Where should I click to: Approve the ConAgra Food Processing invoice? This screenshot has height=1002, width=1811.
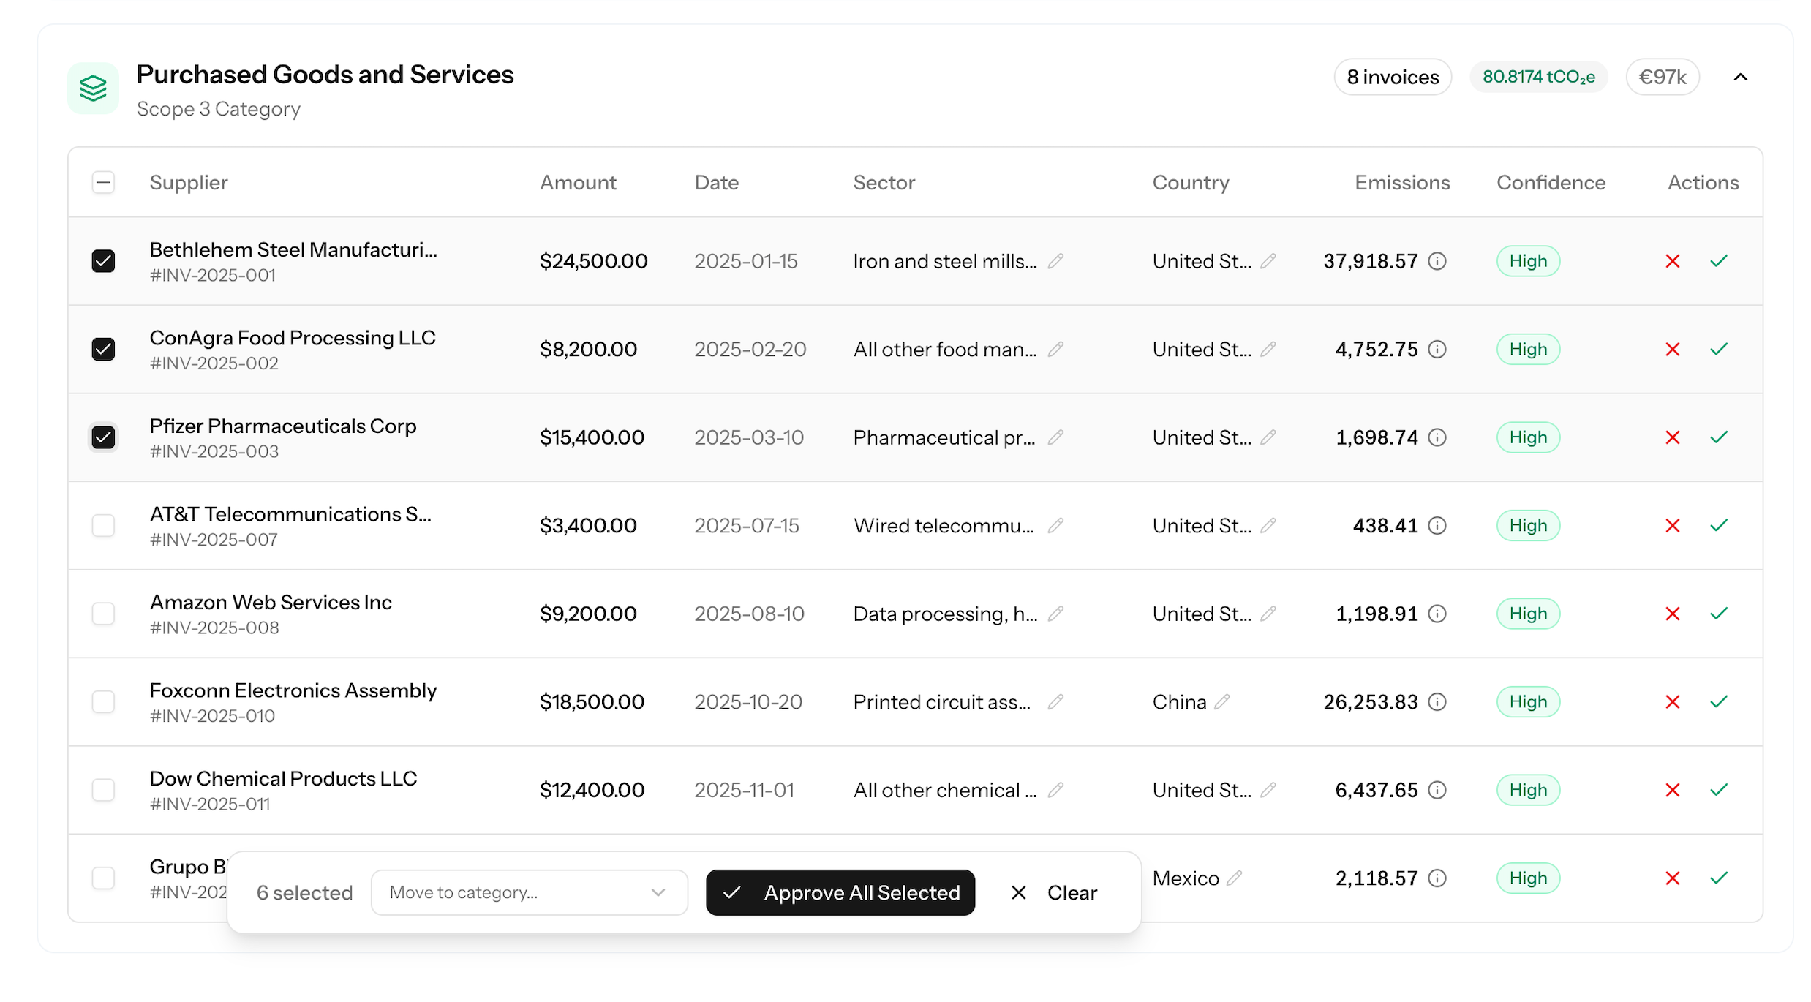[1719, 349]
